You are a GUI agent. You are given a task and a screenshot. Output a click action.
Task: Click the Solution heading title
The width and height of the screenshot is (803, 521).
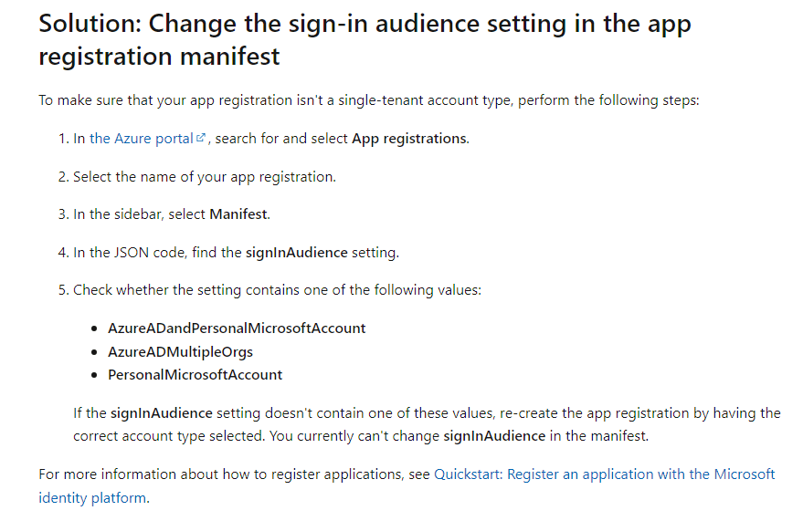(x=365, y=40)
